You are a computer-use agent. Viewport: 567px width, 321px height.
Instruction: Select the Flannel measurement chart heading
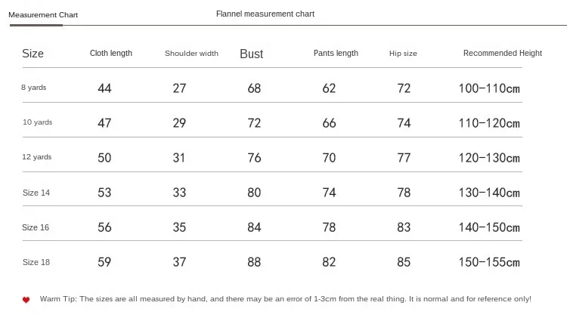point(265,14)
